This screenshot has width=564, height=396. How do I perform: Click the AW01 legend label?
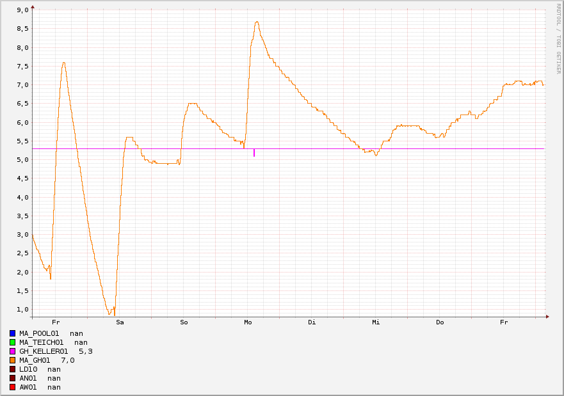[x=28, y=387]
